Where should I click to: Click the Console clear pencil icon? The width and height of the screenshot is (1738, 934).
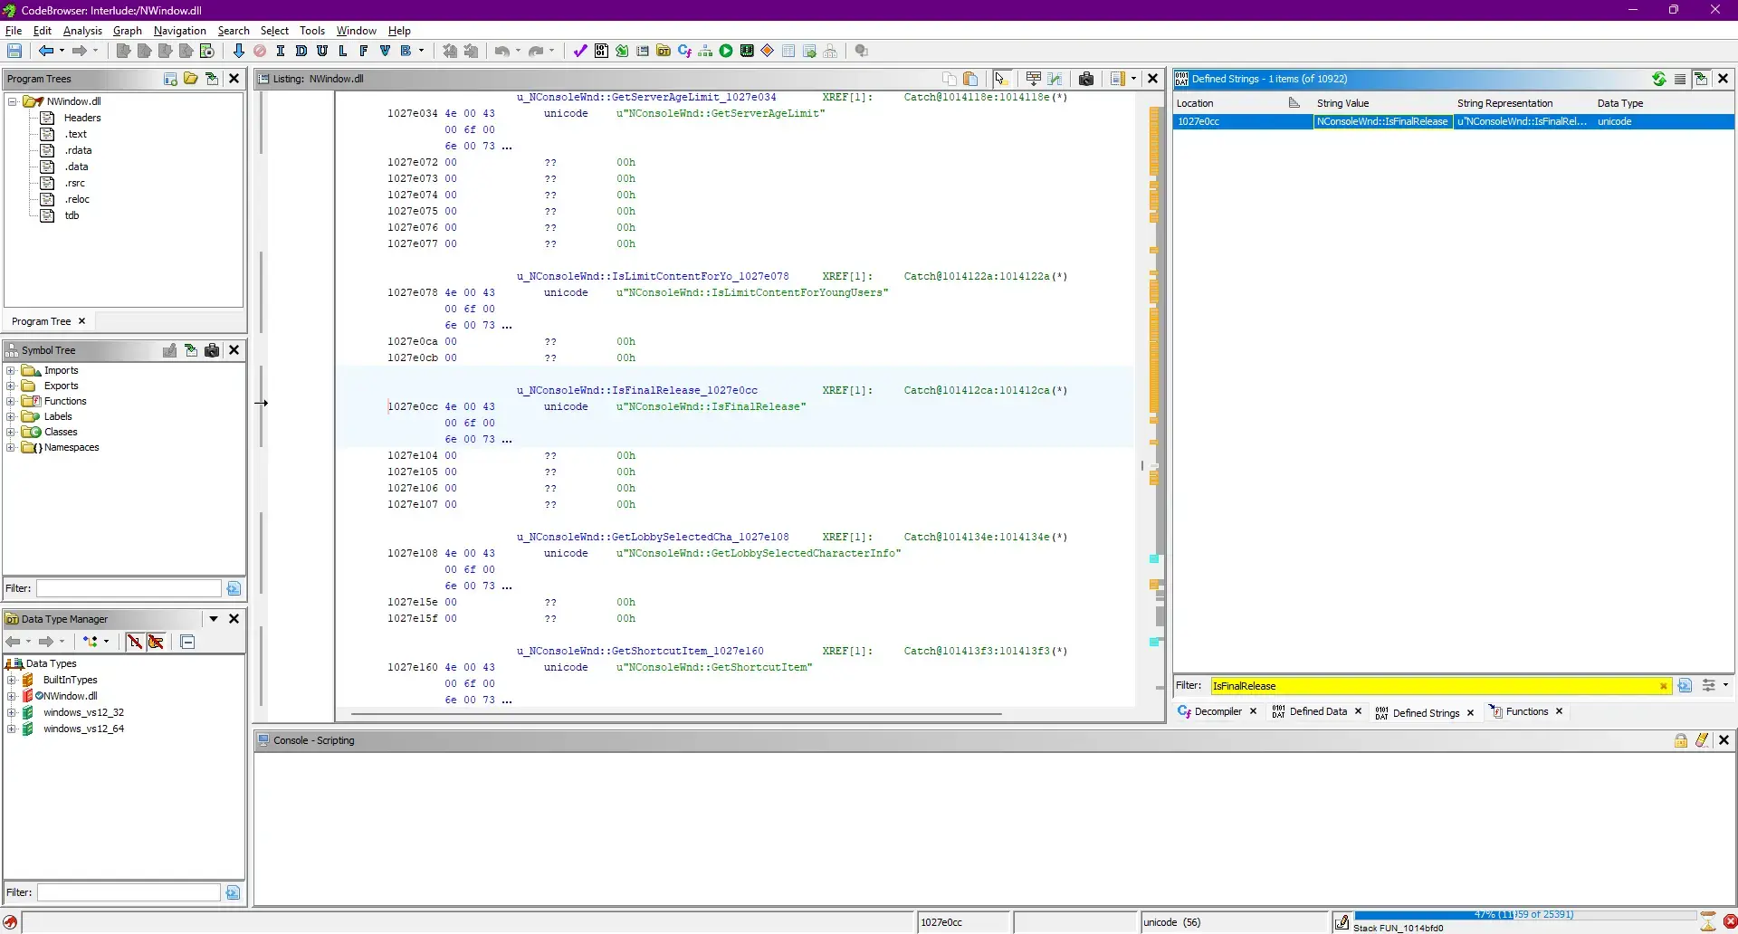(x=1702, y=740)
